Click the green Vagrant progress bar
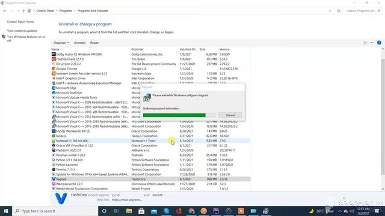The width and height of the screenshot is (385, 216). pos(174,115)
